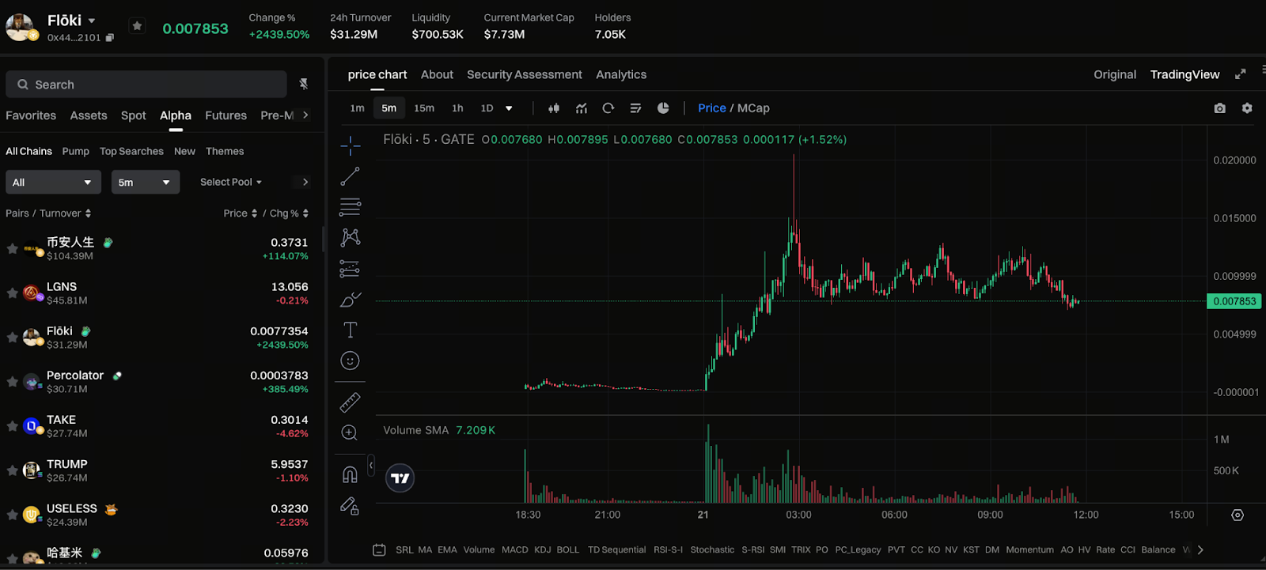Open axis settings gear below price scale
This screenshot has height=570, width=1266.
coord(1238,515)
